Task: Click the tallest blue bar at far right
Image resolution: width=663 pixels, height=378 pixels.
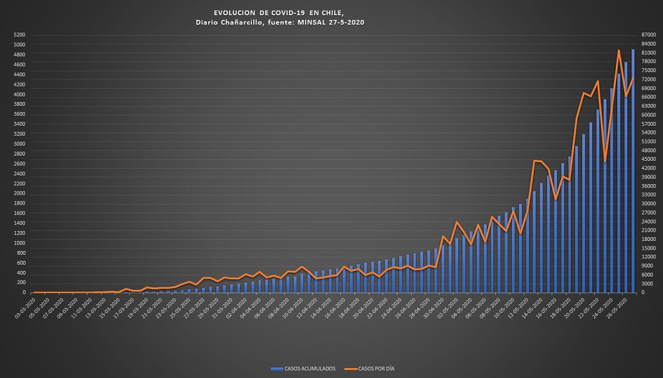Action: (x=633, y=165)
